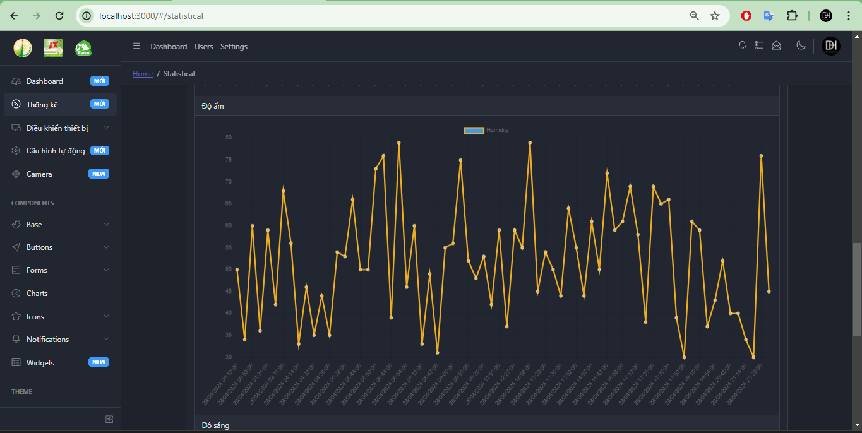Open Settings in header navigation
Viewport: 862px width, 433px height.
click(234, 47)
